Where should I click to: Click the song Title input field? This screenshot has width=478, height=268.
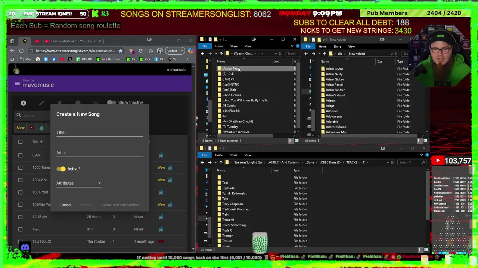click(100, 132)
